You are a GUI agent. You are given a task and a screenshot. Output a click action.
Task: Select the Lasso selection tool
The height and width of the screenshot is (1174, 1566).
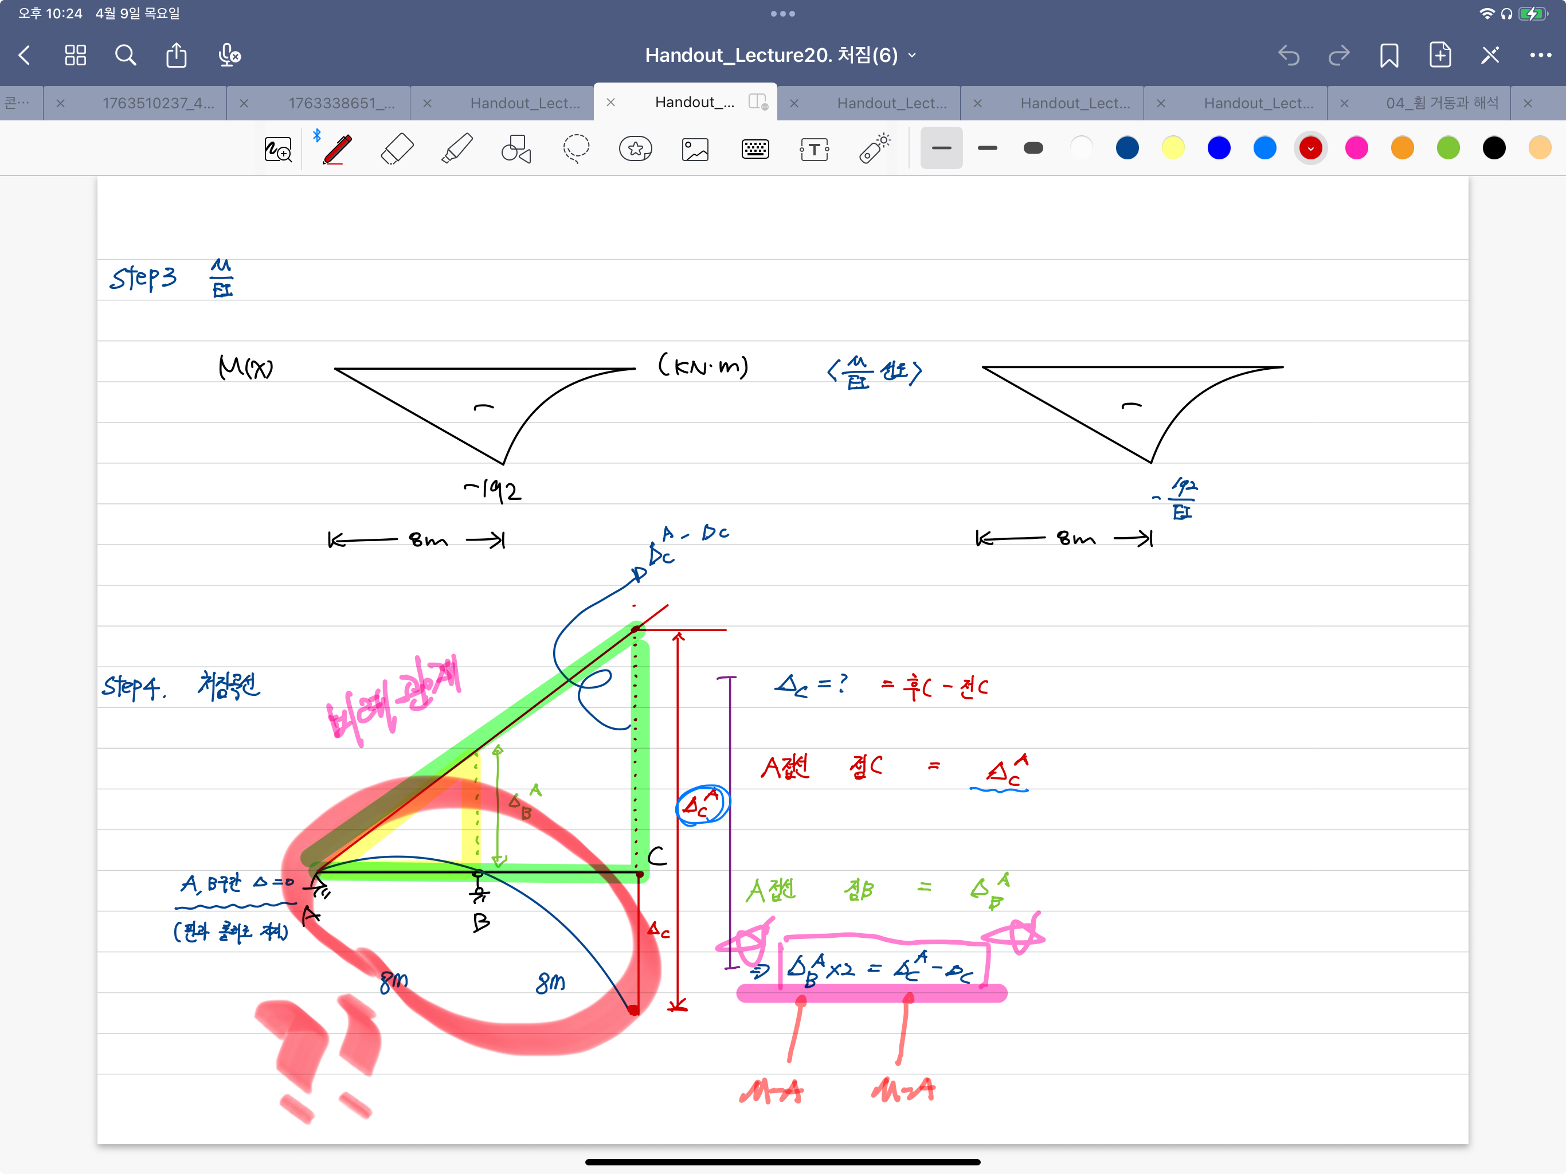pos(575,148)
